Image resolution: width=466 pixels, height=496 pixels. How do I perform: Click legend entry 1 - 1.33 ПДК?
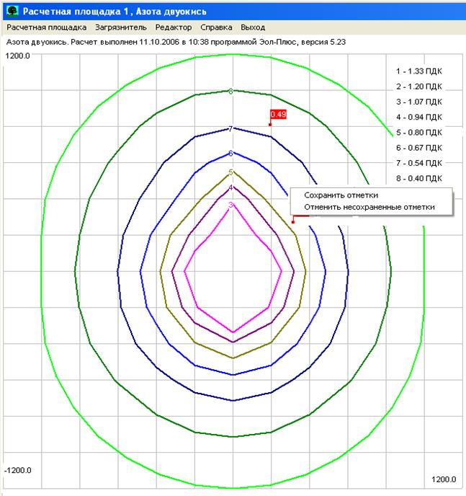(419, 71)
